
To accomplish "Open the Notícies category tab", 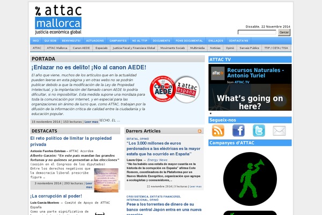I will click(215, 48).
